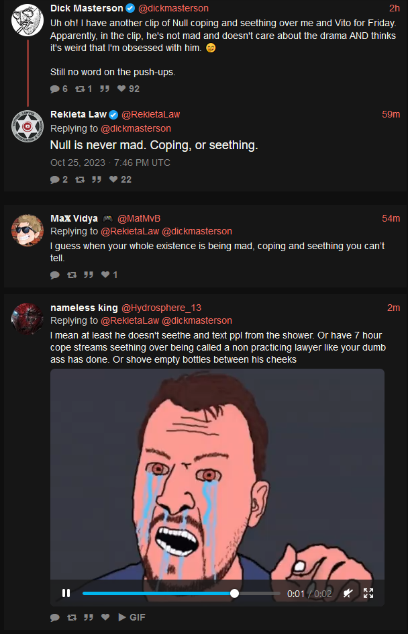Unmute the video using the speaker icon

[x=348, y=593]
